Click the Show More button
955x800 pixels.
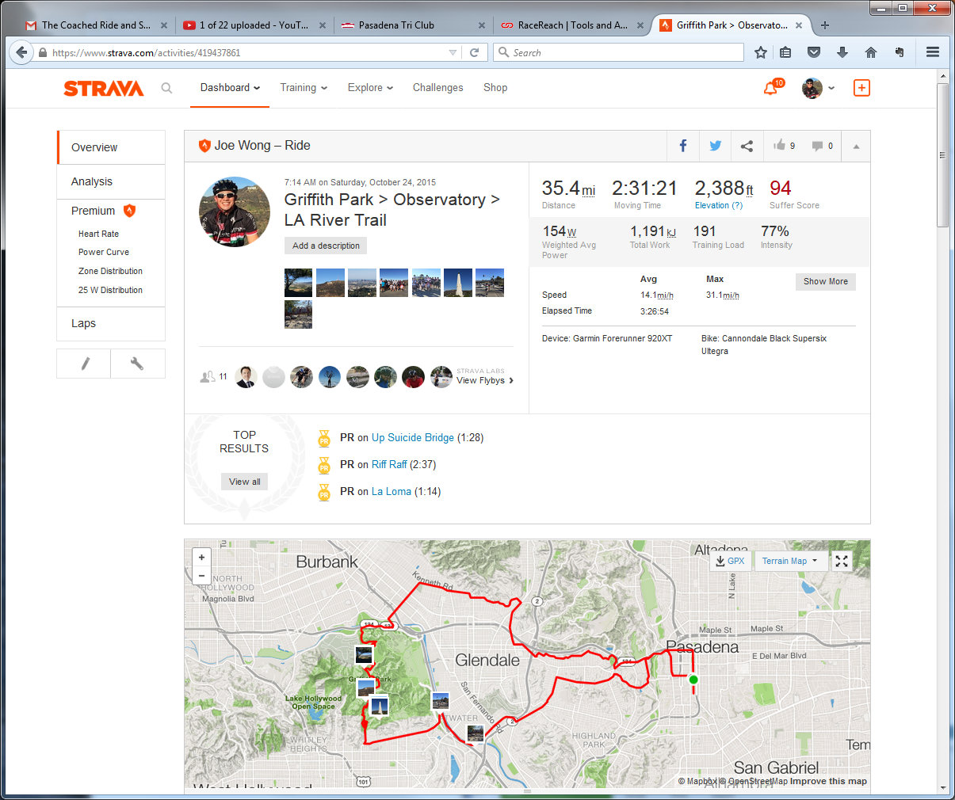pos(825,281)
